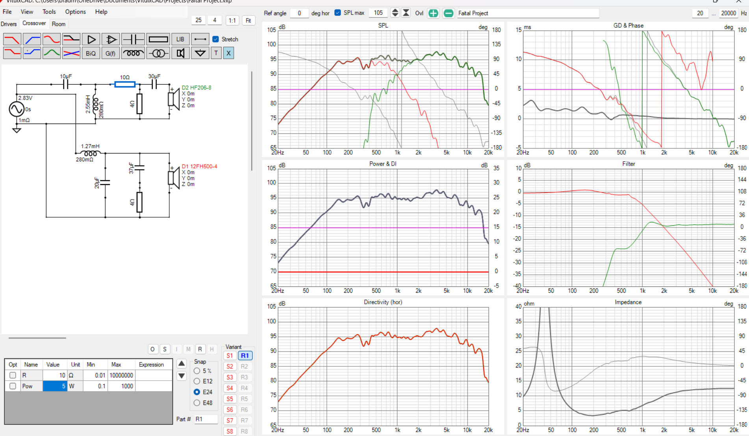This screenshot has width=749, height=436.
Task: Click the O button above the parts table
Action: pos(153,349)
